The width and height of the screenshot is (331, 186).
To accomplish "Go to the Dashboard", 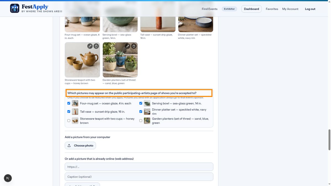I will click(x=252, y=9).
